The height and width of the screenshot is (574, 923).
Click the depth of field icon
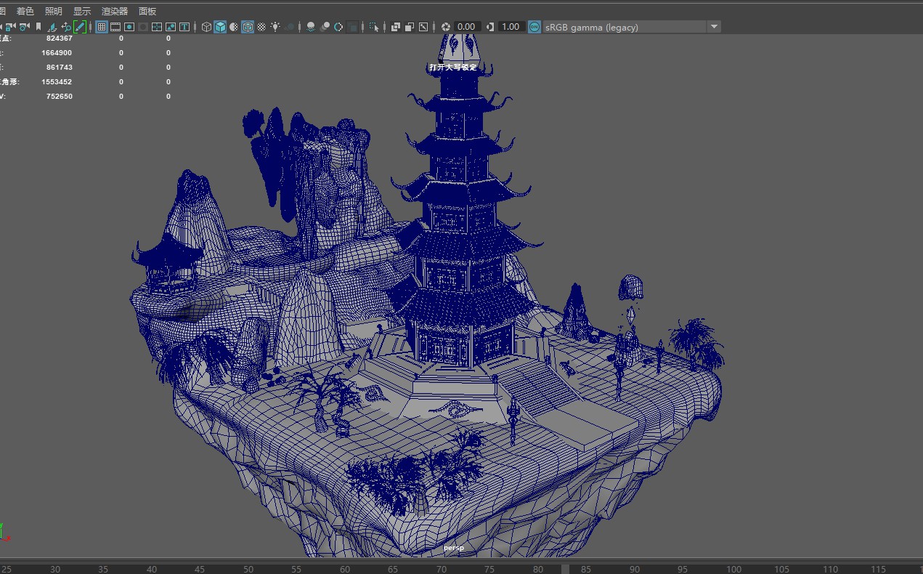(352, 27)
